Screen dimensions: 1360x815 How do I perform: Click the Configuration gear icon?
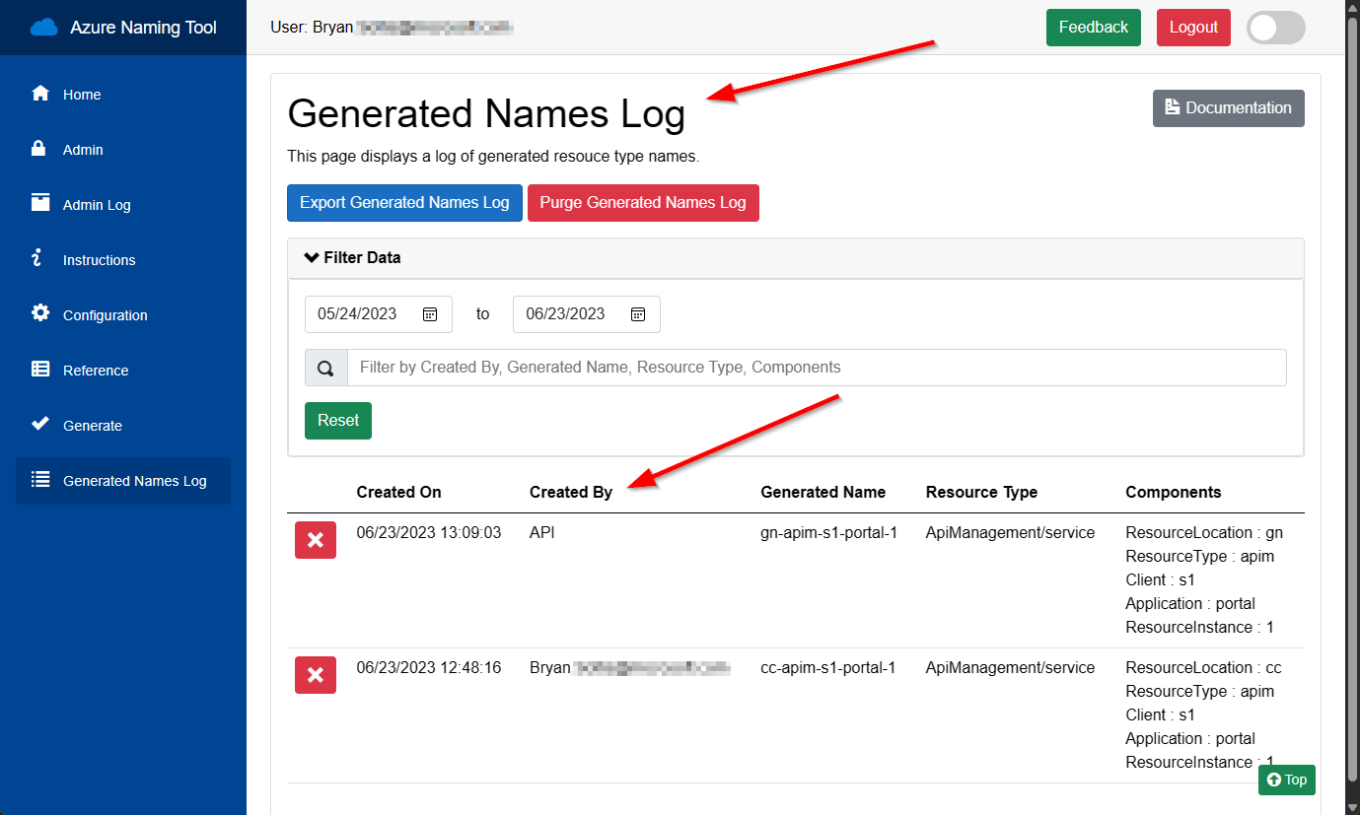click(x=40, y=313)
